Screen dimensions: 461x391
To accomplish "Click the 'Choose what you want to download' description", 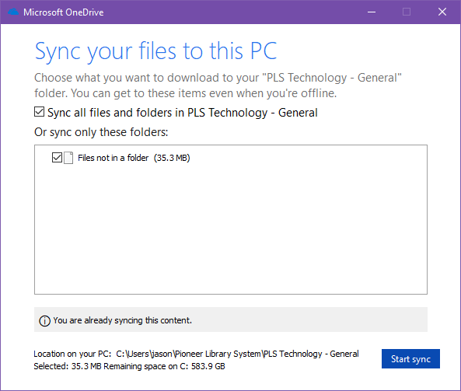I will click(x=218, y=86).
